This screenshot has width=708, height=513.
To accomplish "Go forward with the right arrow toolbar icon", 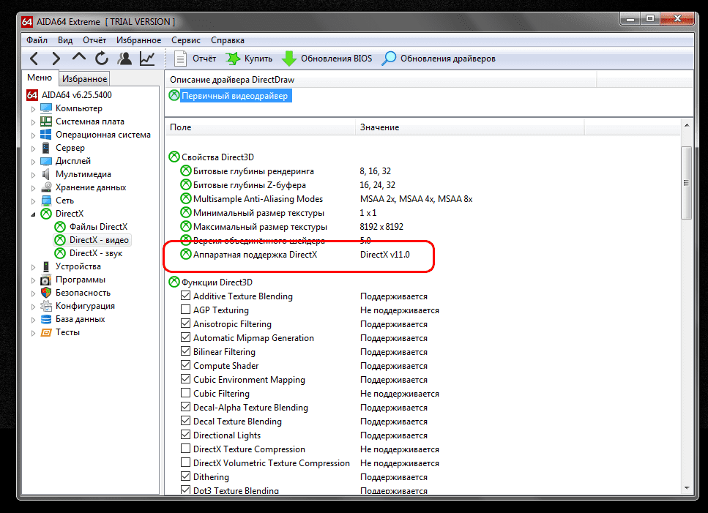I will click(x=56, y=59).
